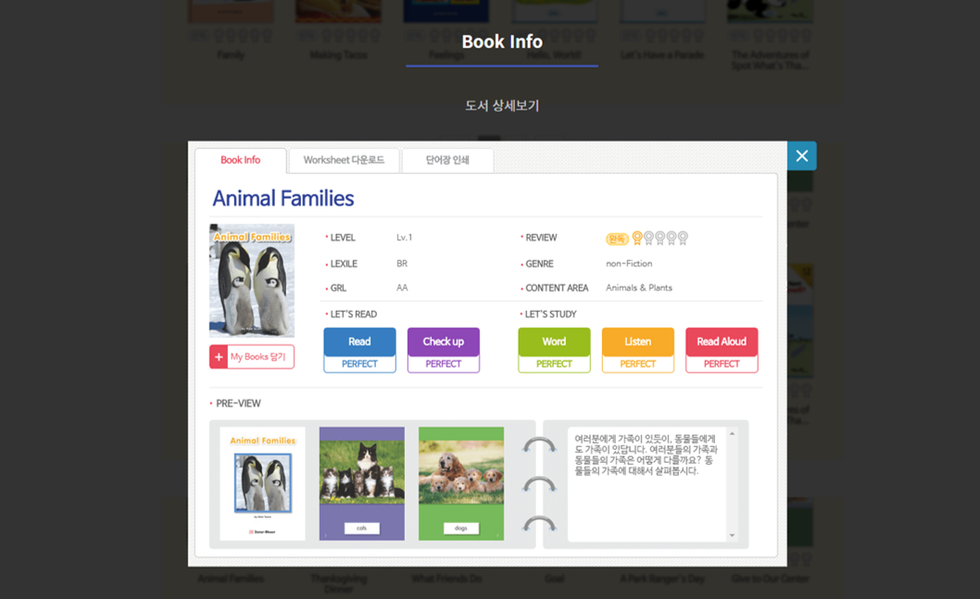Click the Lv.1 level value

point(405,237)
